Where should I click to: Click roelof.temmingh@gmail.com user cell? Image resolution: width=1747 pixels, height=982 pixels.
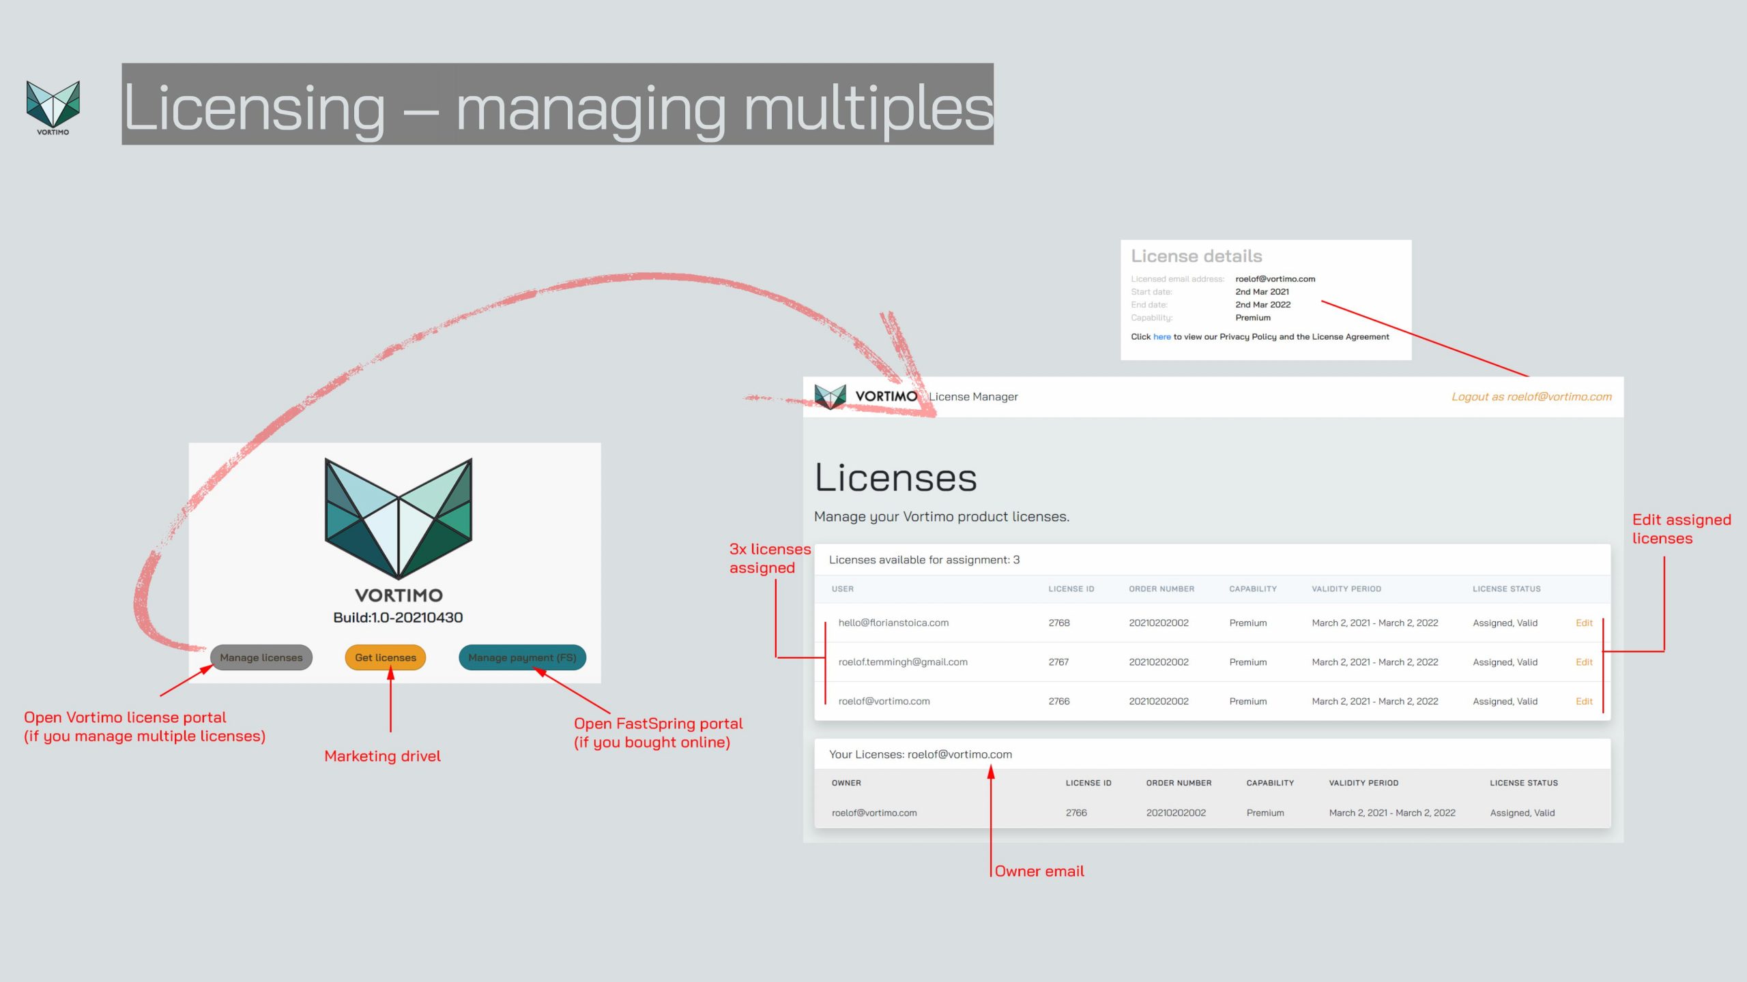(x=903, y=662)
